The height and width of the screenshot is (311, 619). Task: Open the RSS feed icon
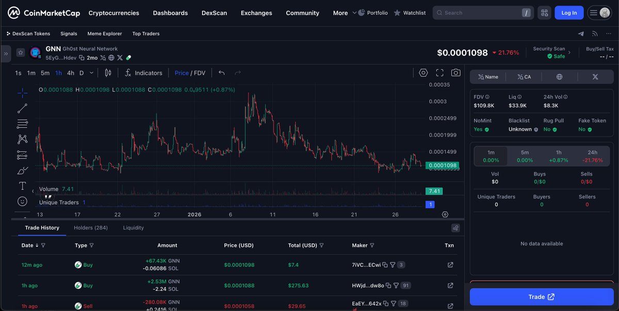pyautogui.click(x=595, y=34)
